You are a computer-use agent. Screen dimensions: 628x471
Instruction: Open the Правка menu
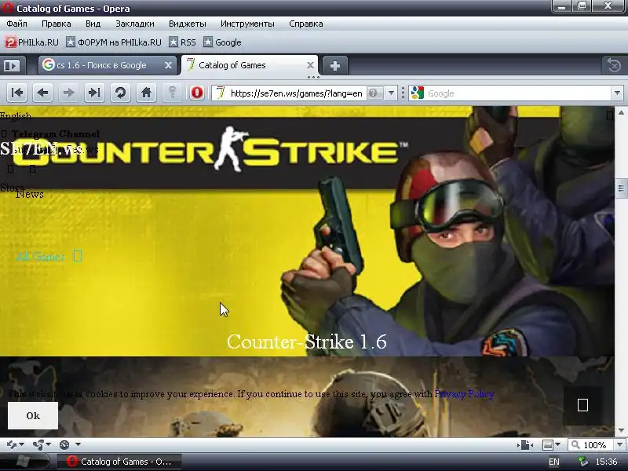click(56, 24)
